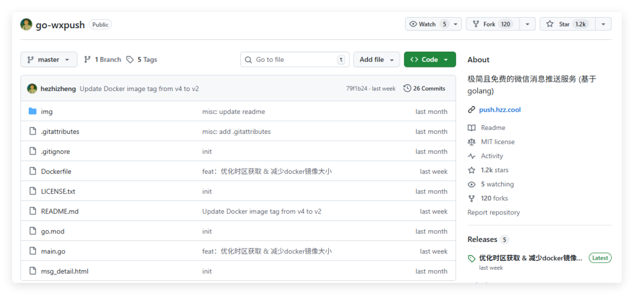Open the .gitattributes file
This screenshot has width=634, height=295.
[x=60, y=132]
